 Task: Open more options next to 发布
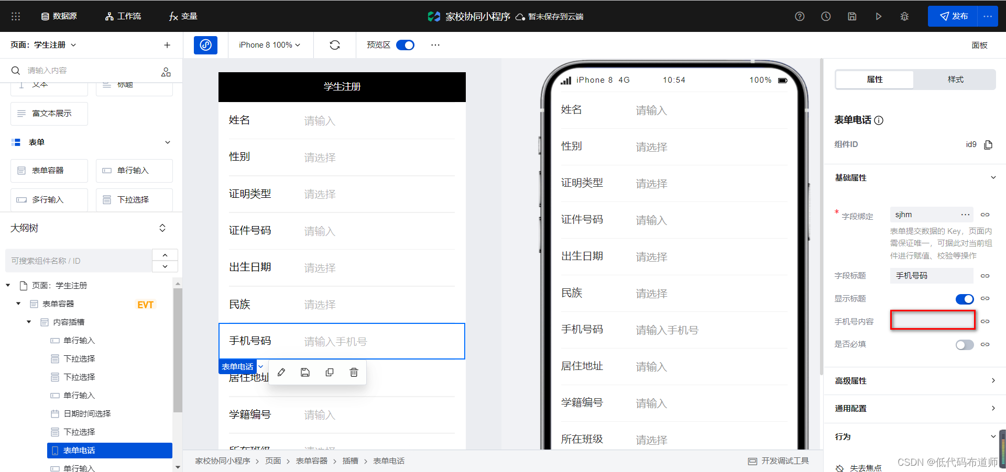(x=988, y=16)
